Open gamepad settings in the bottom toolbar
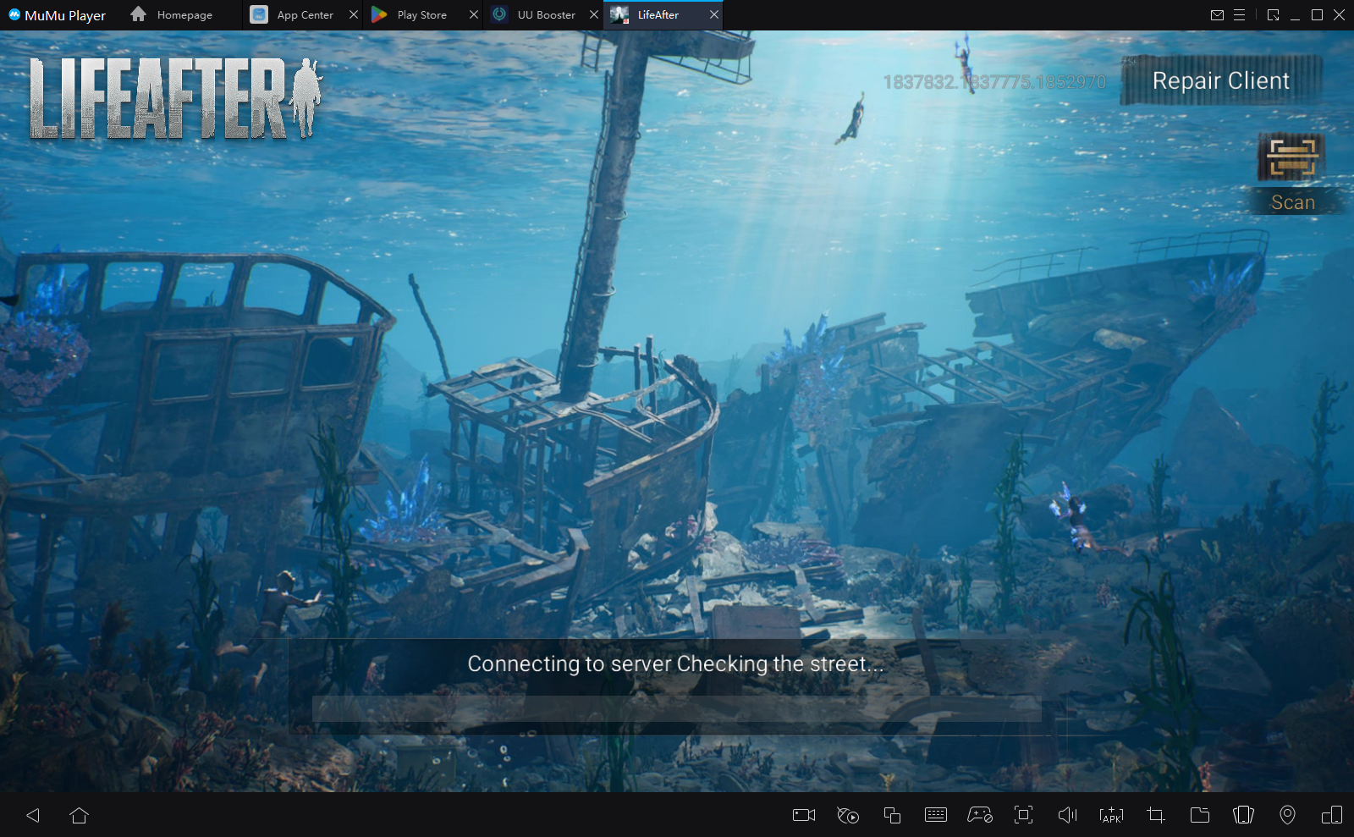Image resolution: width=1354 pixels, height=837 pixels. point(980,815)
